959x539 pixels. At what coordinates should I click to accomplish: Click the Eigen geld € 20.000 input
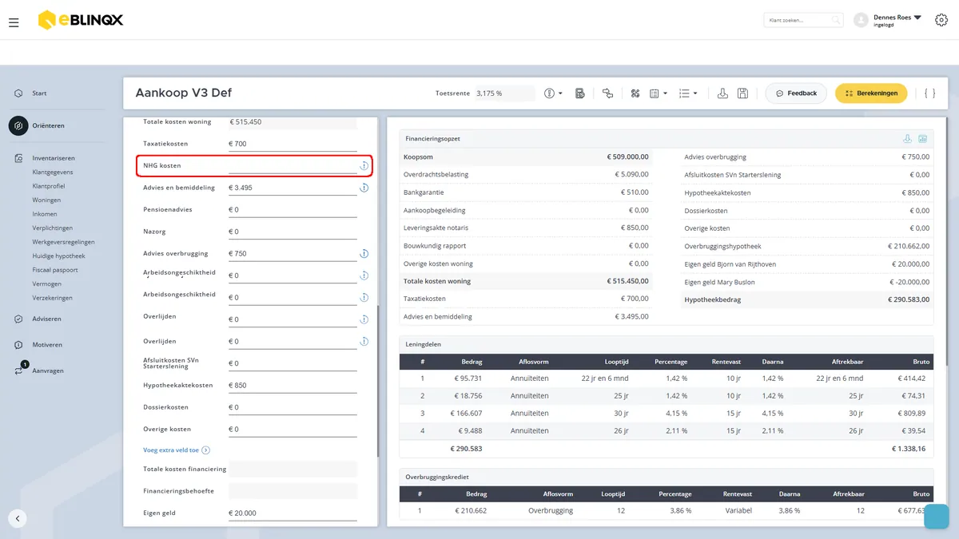coord(292,513)
